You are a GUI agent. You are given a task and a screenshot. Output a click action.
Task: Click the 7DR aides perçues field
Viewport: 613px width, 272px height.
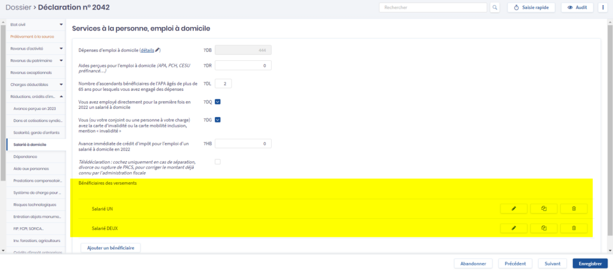coord(242,65)
